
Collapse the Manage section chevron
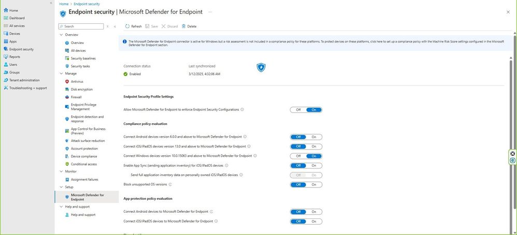pyautogui.click(x=61, y=74)
